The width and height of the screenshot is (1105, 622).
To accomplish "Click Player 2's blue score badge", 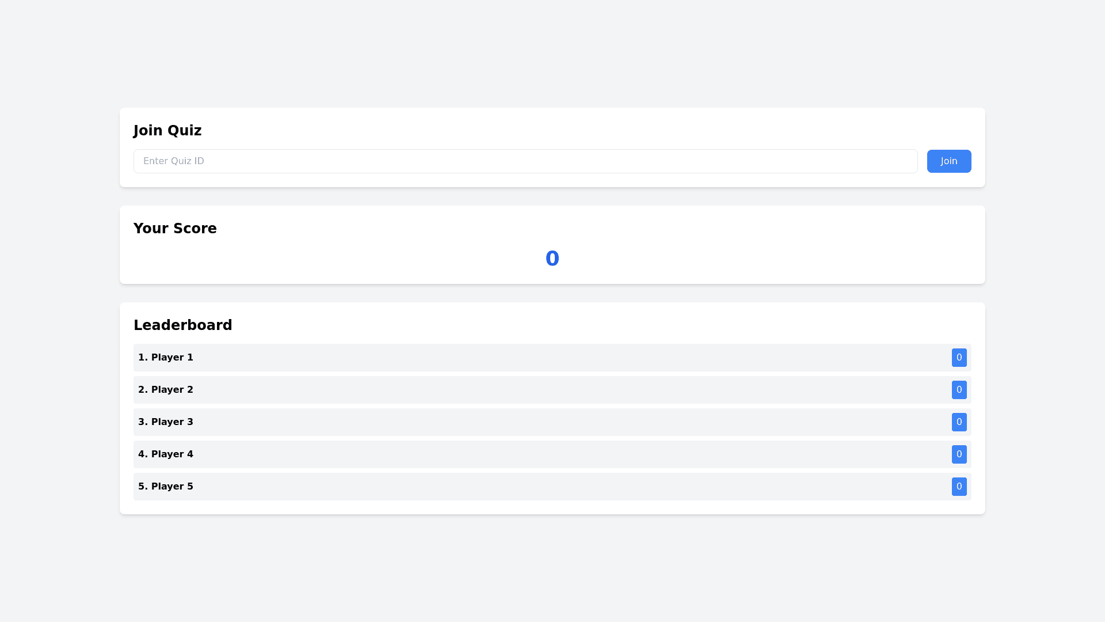I will coord(959,390).
